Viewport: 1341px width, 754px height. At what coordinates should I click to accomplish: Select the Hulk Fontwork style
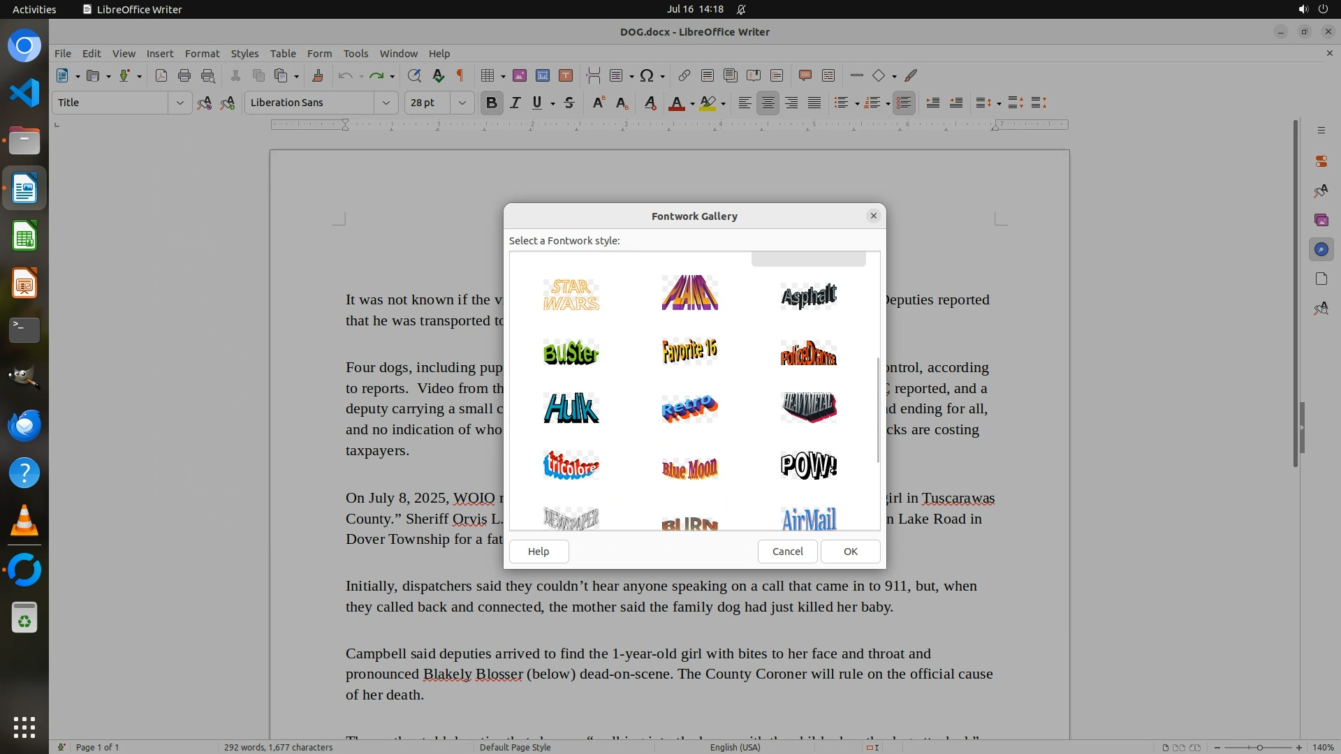[571, 408]
